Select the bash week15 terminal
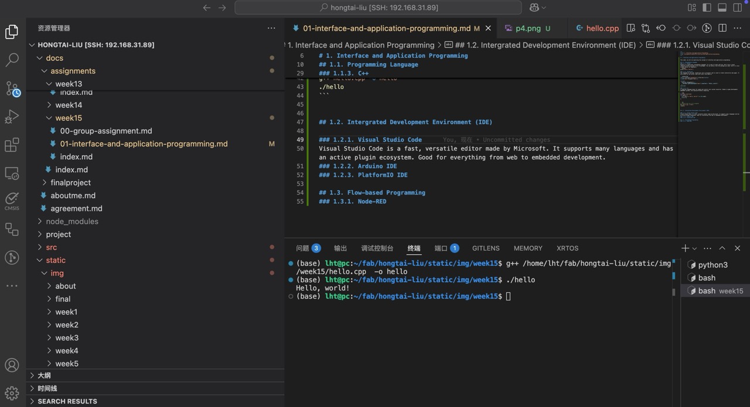The height and width of the screenshot is (407, 750). coord(715,290)
